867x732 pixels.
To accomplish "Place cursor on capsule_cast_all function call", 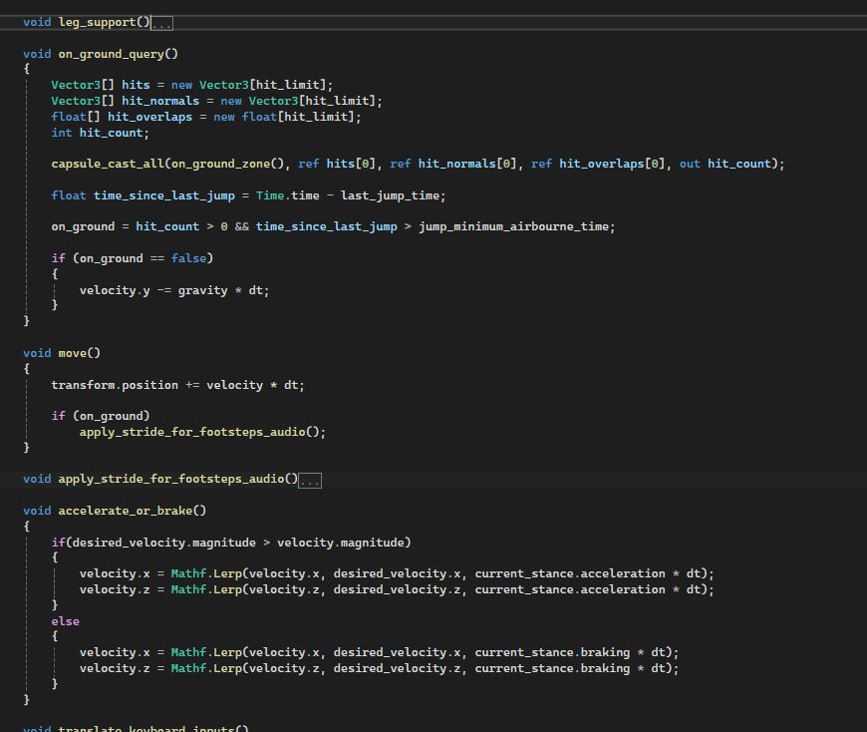I will pos(107,164).
